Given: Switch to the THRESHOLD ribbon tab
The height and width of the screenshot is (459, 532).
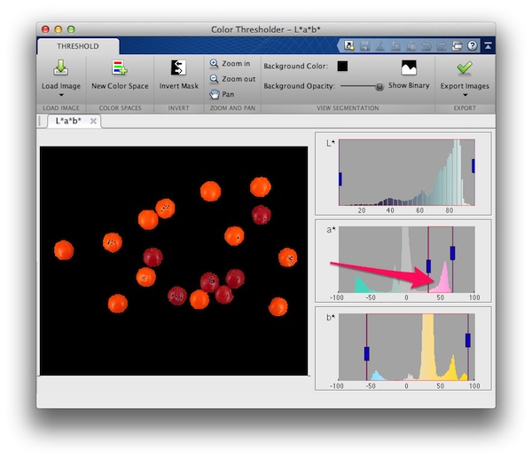Looking at the screenshot, I should pos(77,46).
